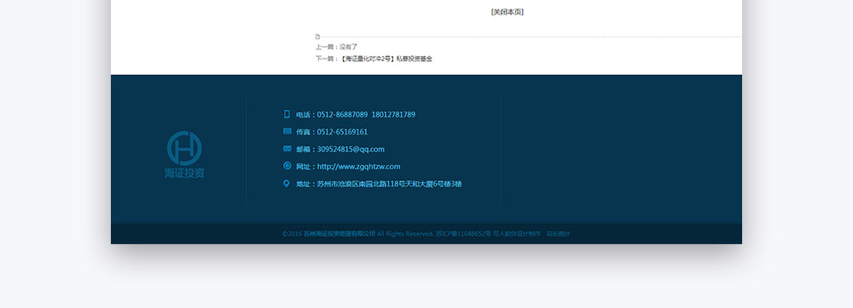Open website link http://www.zgqhtzw.com

point(358,167)
